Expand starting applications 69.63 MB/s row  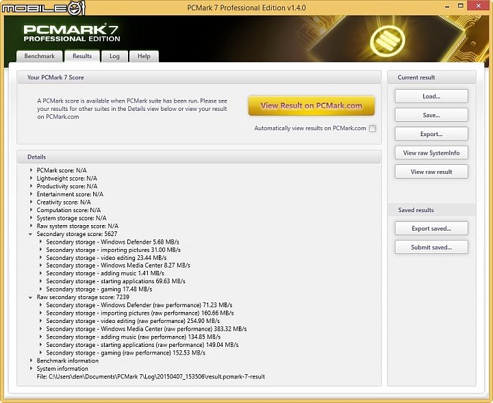tap(40, 281)
